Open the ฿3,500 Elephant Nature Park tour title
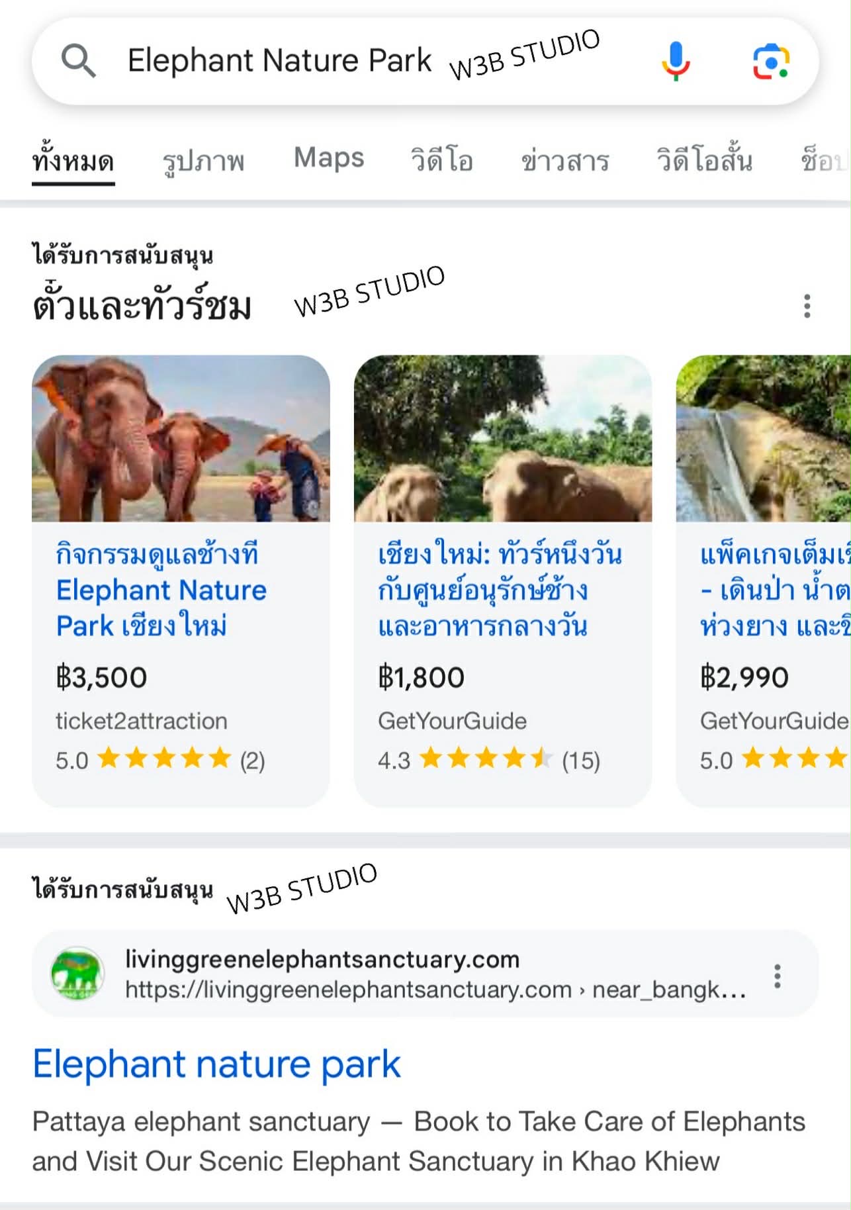Viewport: 851px width, 1210px height. click(x=161, y=590)
